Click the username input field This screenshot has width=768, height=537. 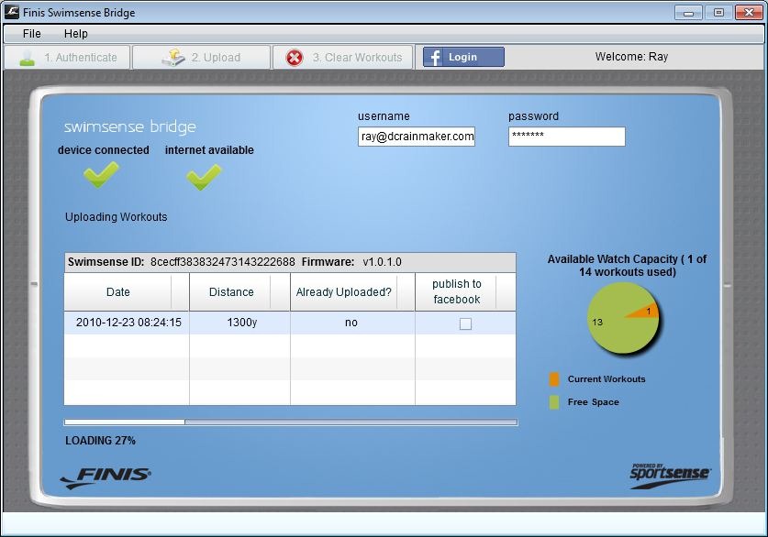(x=417, y=137)
